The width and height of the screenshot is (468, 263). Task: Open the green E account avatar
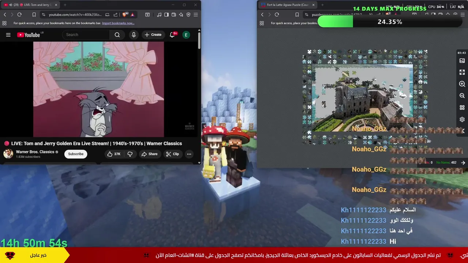click(x=186, y=35)
